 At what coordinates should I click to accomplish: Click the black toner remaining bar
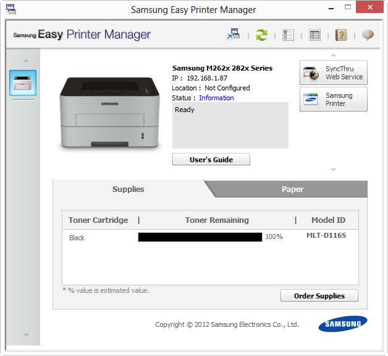coord(200,237)
